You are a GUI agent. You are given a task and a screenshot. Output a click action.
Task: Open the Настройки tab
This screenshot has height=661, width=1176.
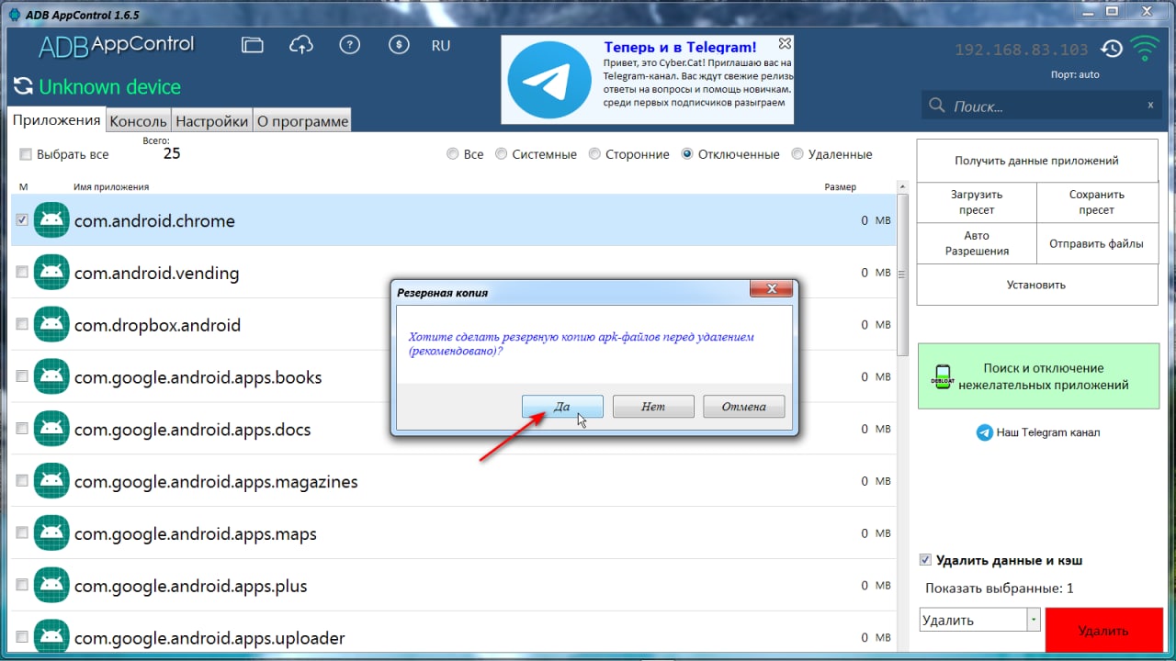(x=211, y=121)
